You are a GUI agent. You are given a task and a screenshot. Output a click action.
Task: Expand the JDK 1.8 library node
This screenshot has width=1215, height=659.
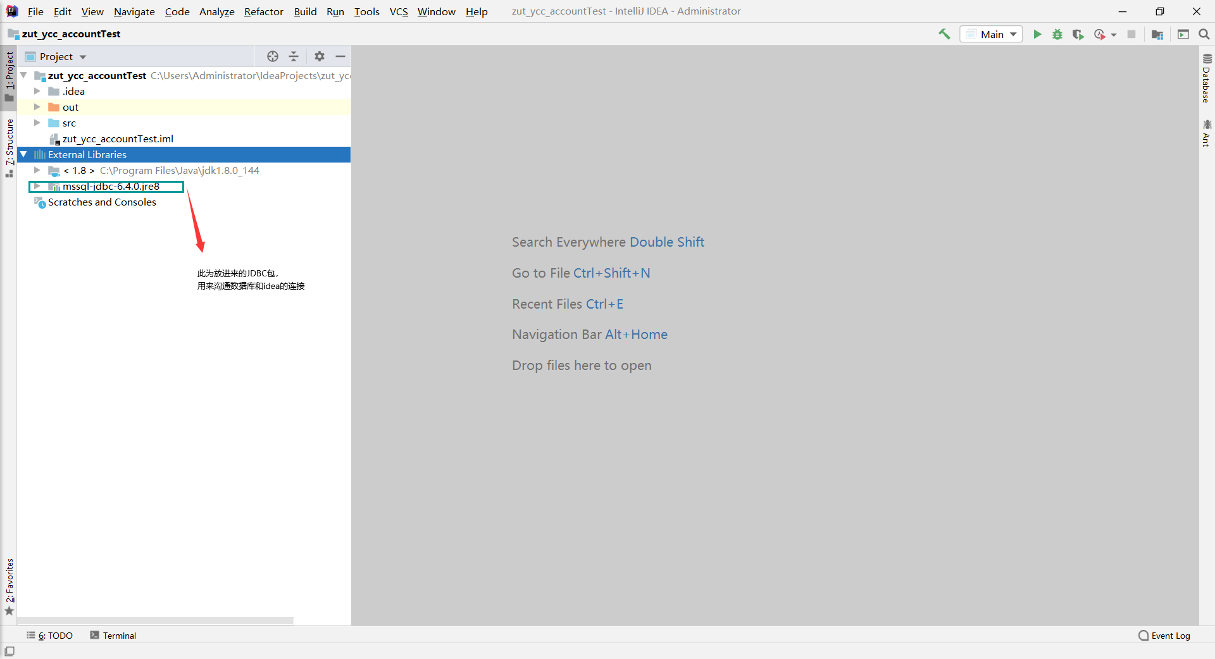point(37,170)
